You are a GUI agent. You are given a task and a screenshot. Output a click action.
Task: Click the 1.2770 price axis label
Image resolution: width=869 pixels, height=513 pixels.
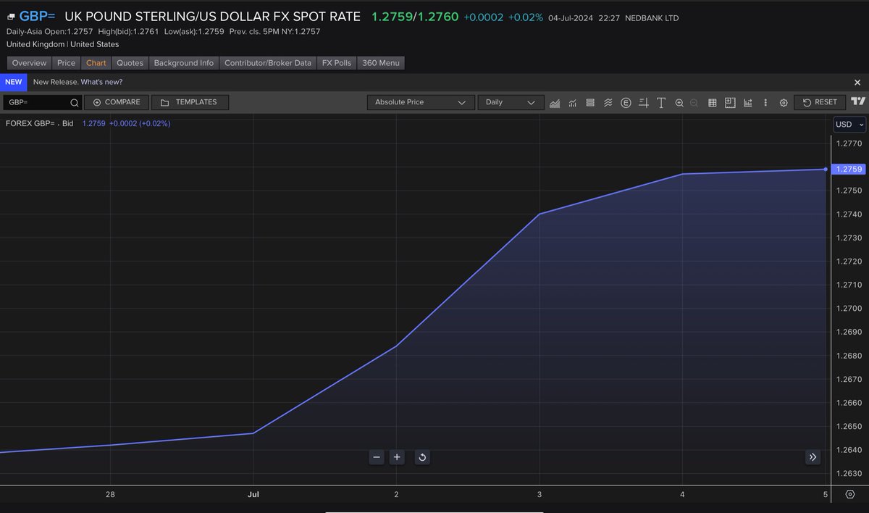[849, 144]
